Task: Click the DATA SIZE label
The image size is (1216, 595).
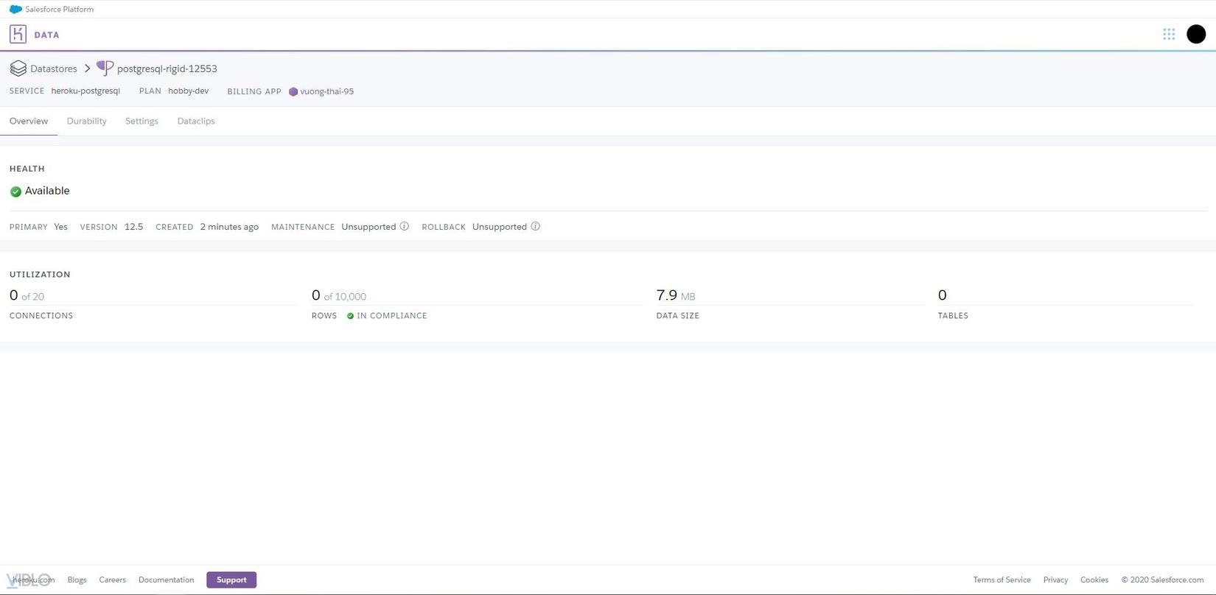Action: [678, 316]
